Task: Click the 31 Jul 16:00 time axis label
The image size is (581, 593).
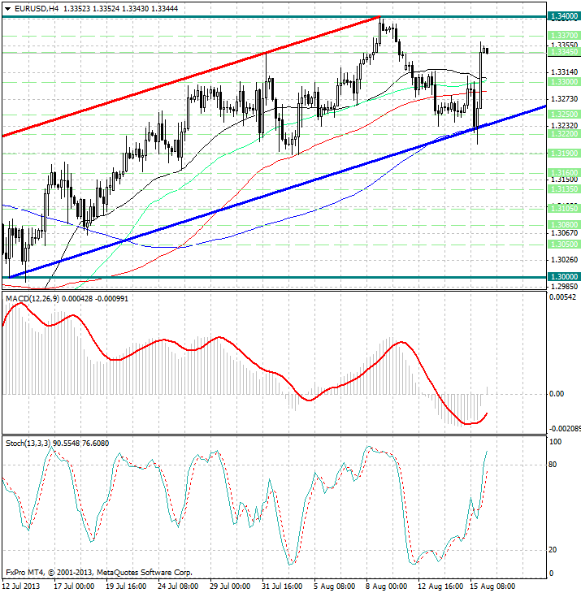Action: pos(282,587)
